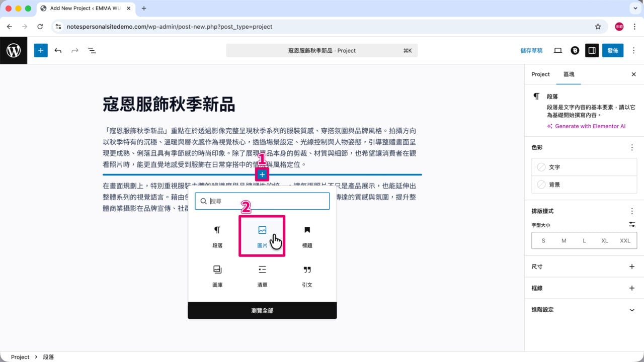Reload the browser page
Screen dimensions: 644x362
(40, 27)
